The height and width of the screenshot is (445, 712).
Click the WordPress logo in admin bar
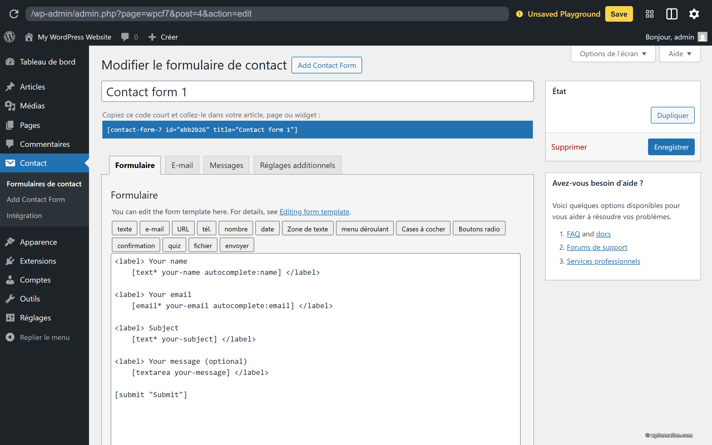(9, 37)
